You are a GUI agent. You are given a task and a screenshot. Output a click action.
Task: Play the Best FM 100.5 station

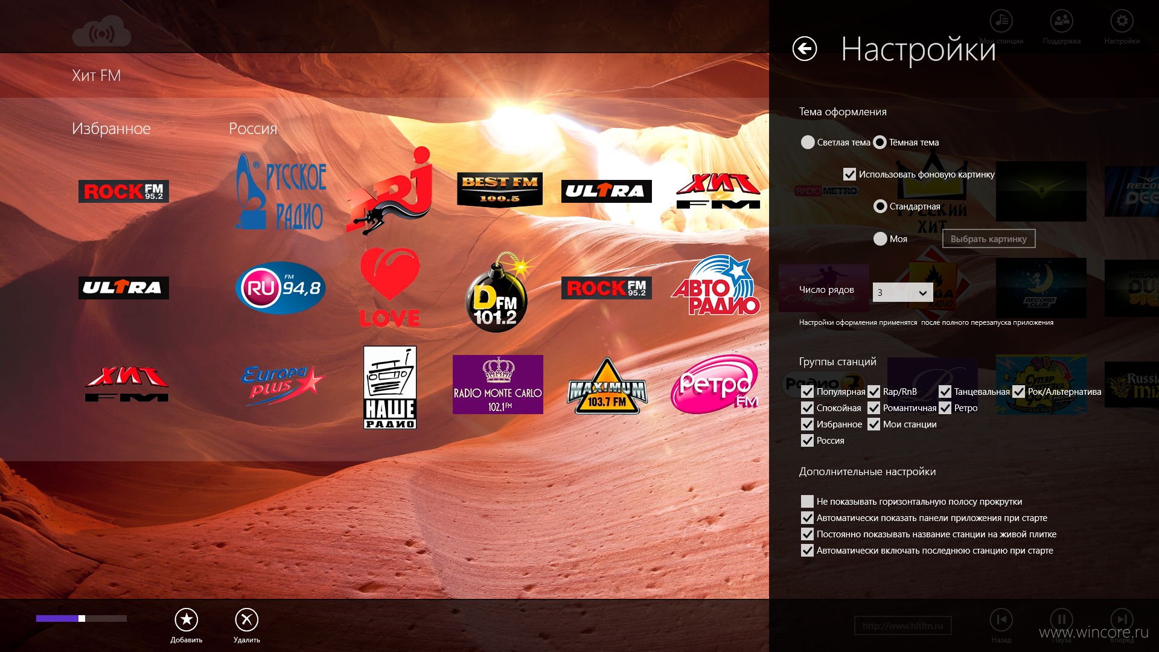click(x=499, y=190)
